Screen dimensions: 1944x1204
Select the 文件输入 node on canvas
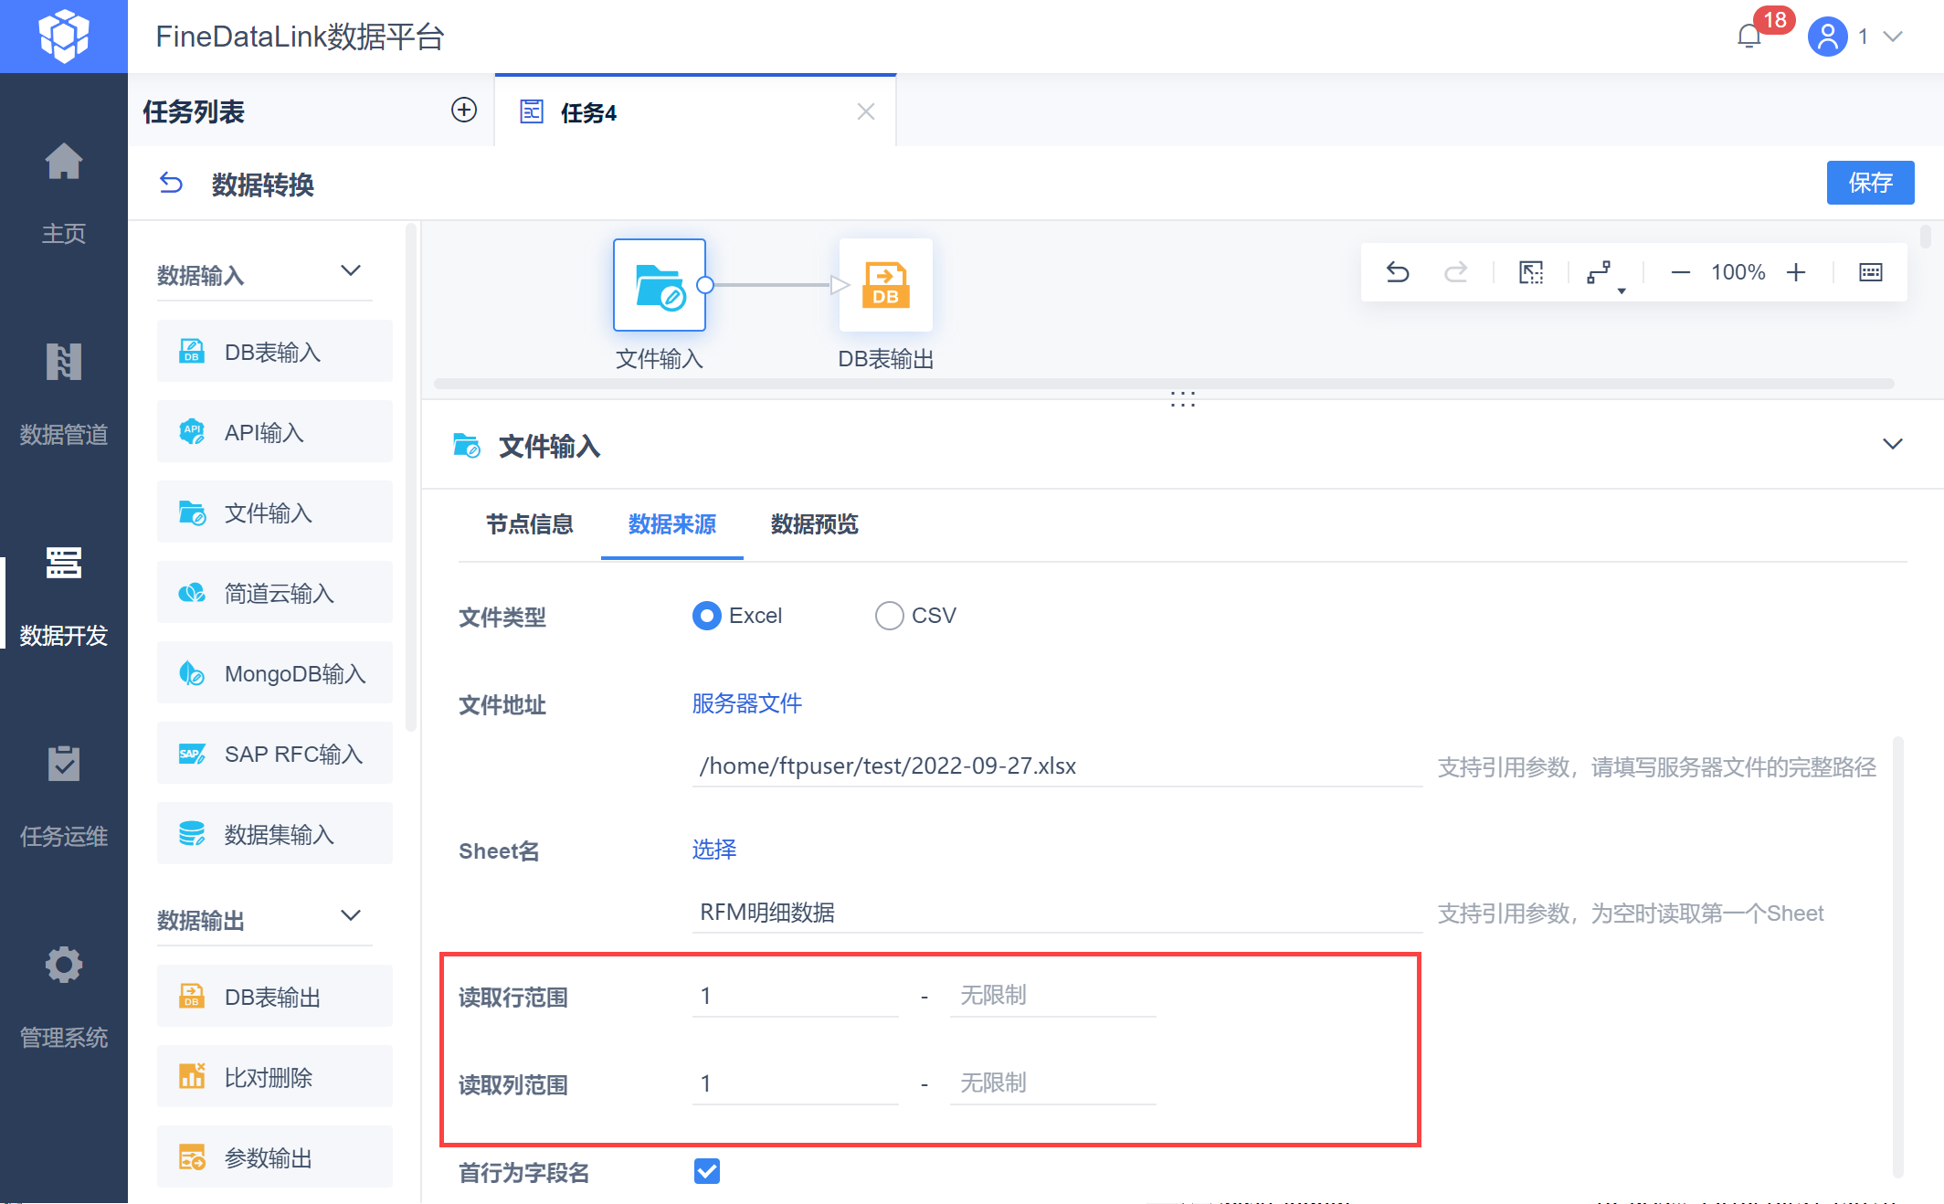click(660, 285)
